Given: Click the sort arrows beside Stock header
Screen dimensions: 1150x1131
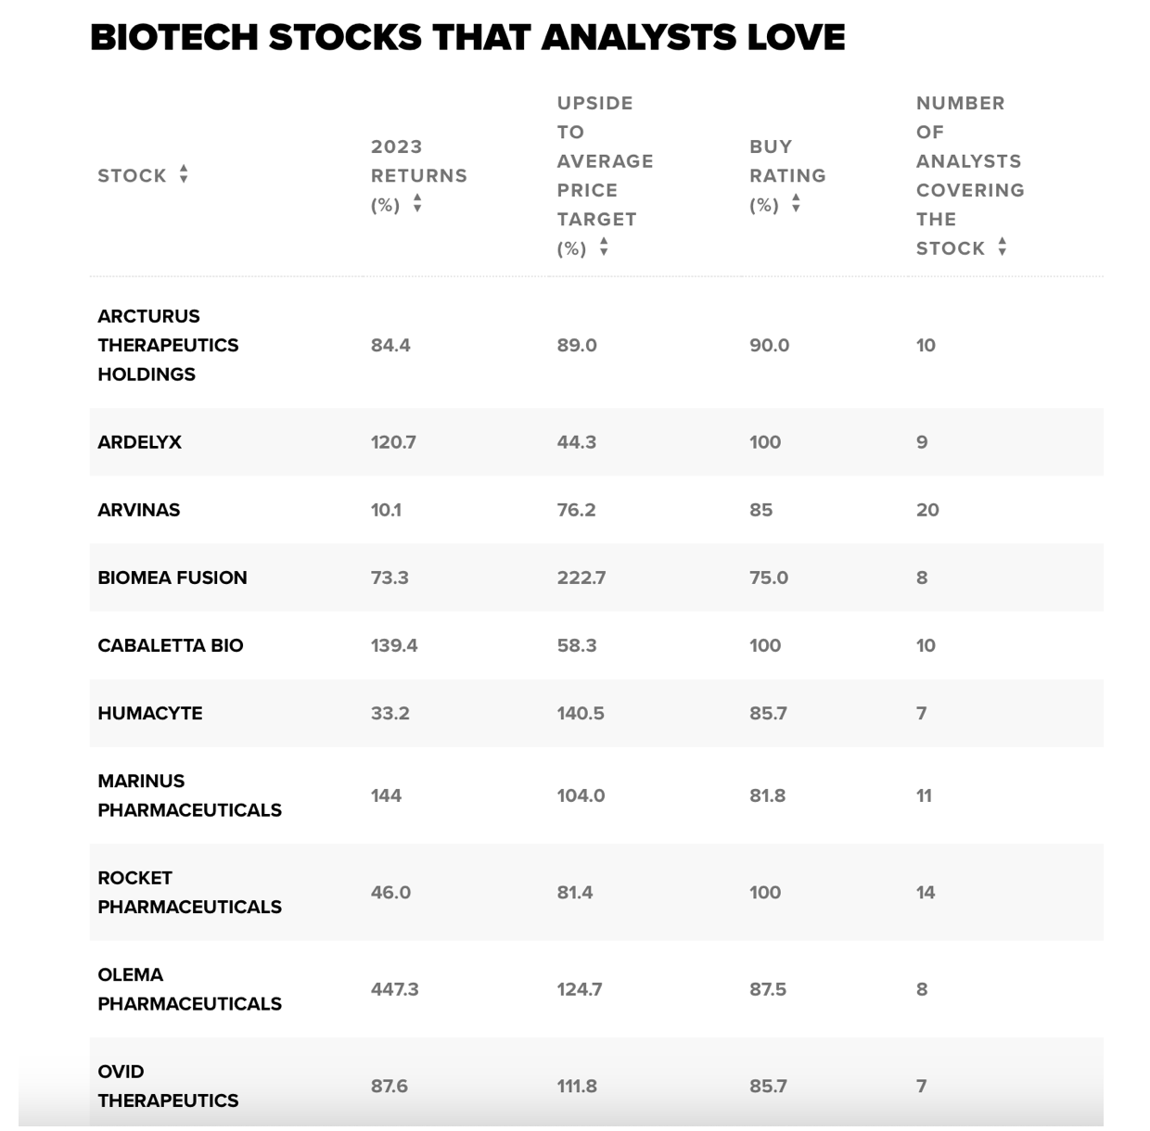Looking at the screenshot, I should point(184,174).
